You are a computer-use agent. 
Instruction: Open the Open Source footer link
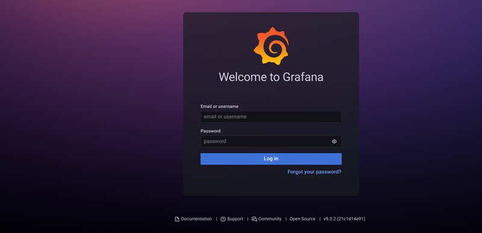pos(302,219)
